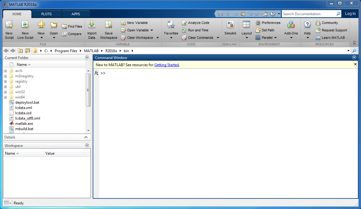Minimize the toolstrip ribbon

coord(354,43)
